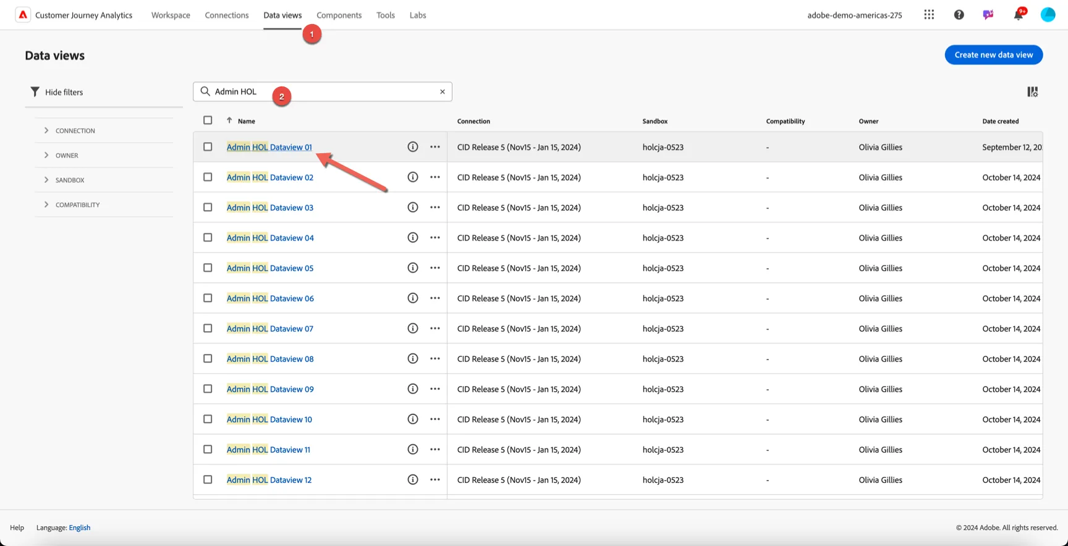
Task: Go to the Components tab
Action: [339, 15]
